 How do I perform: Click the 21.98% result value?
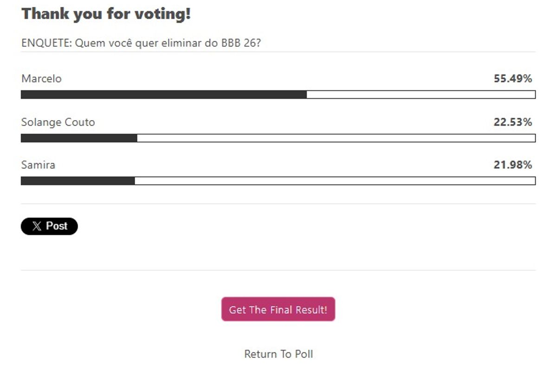(512, 165)
